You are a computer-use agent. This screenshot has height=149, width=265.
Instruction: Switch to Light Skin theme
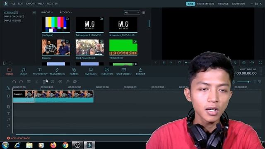238,4
